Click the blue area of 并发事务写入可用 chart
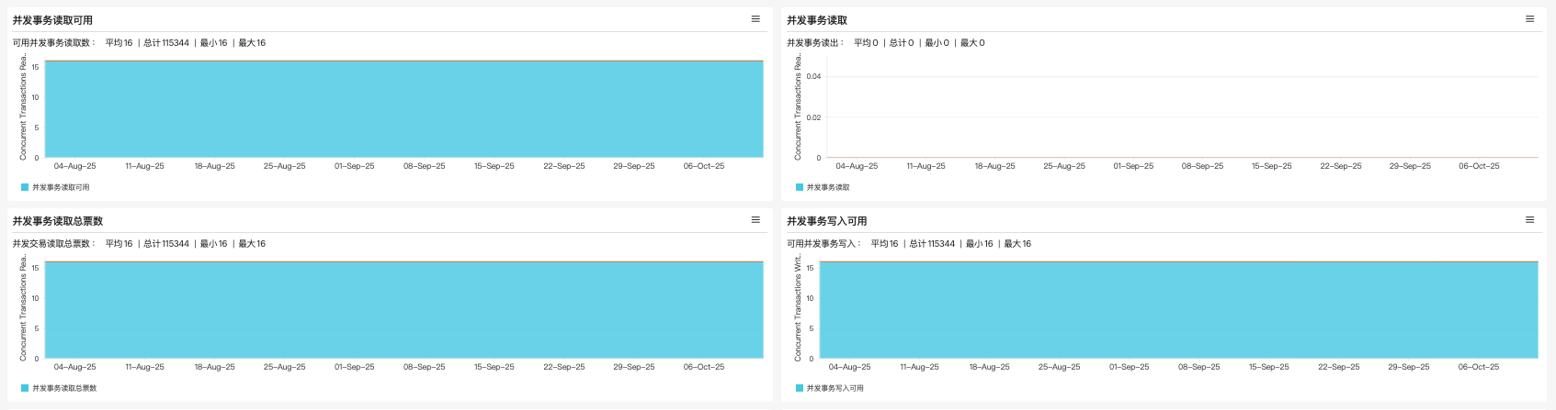This screenshot has width=1556, height=410. coord(1178,310)
